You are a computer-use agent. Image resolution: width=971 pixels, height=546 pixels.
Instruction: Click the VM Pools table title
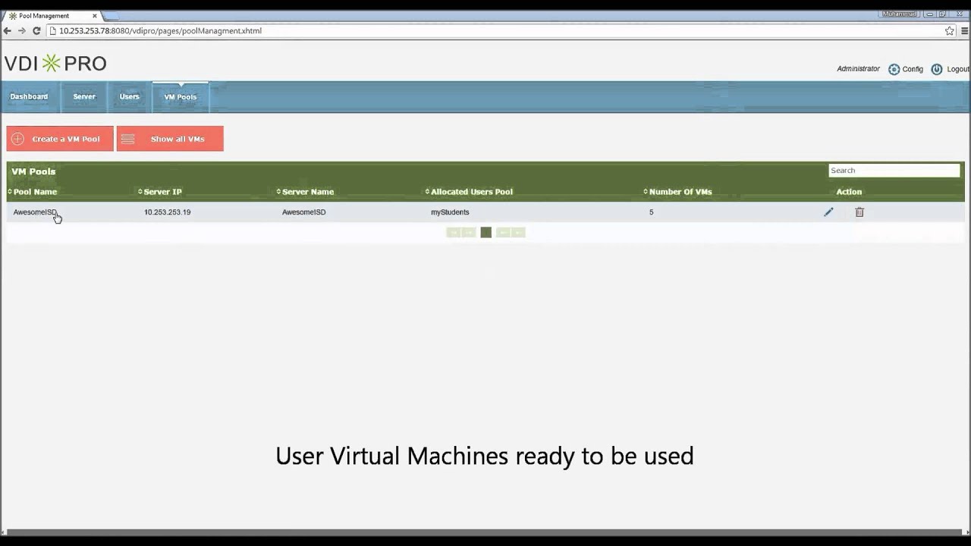coord(33,171)
